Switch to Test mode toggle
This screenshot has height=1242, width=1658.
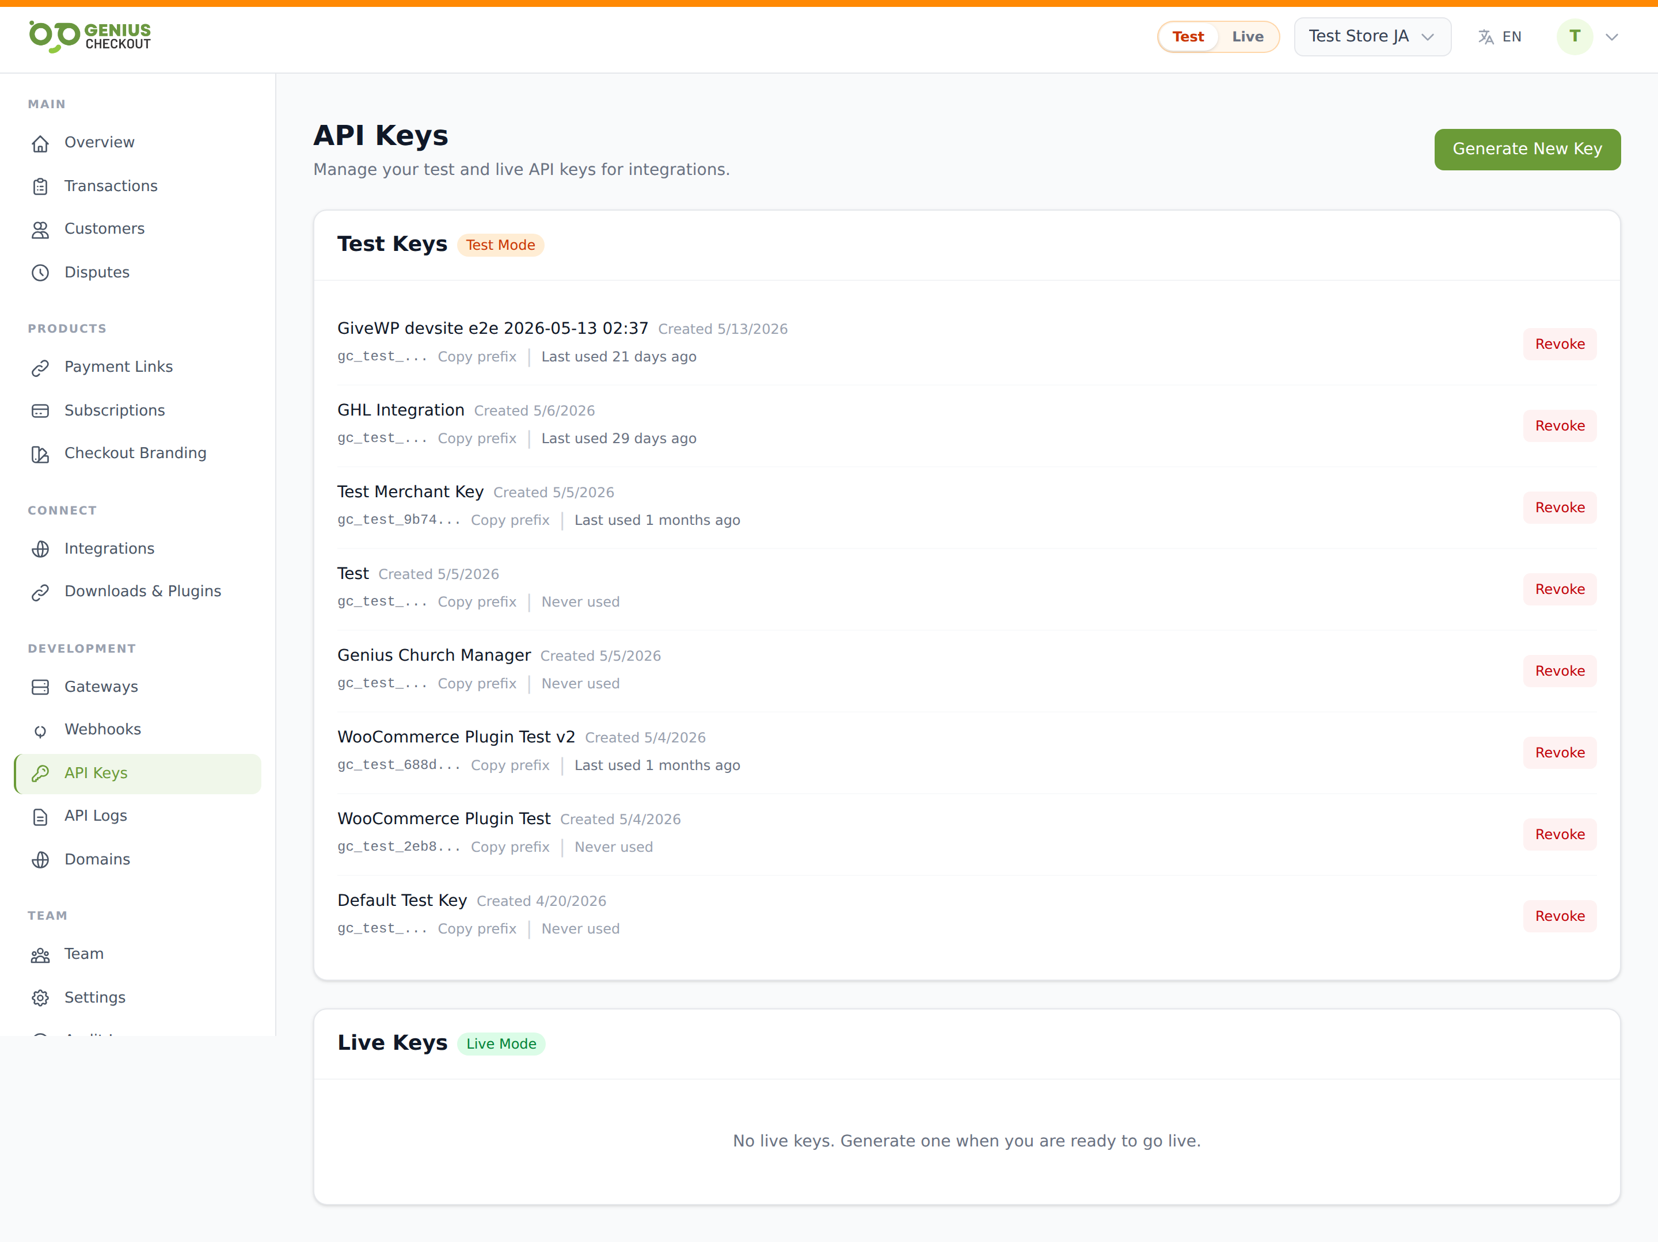coord(1188,37)
